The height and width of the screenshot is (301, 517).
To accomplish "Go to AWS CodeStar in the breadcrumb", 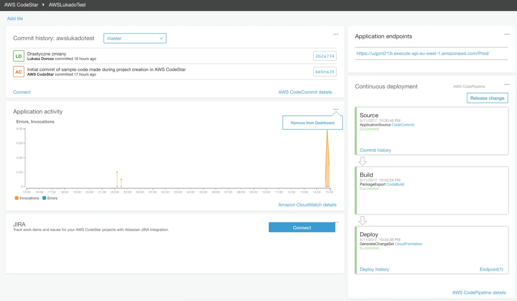I will pyautogui.click(x=21, y=5).
